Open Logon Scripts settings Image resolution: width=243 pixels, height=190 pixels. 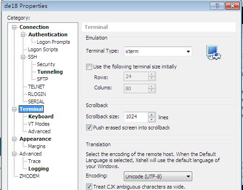(43, 49)
